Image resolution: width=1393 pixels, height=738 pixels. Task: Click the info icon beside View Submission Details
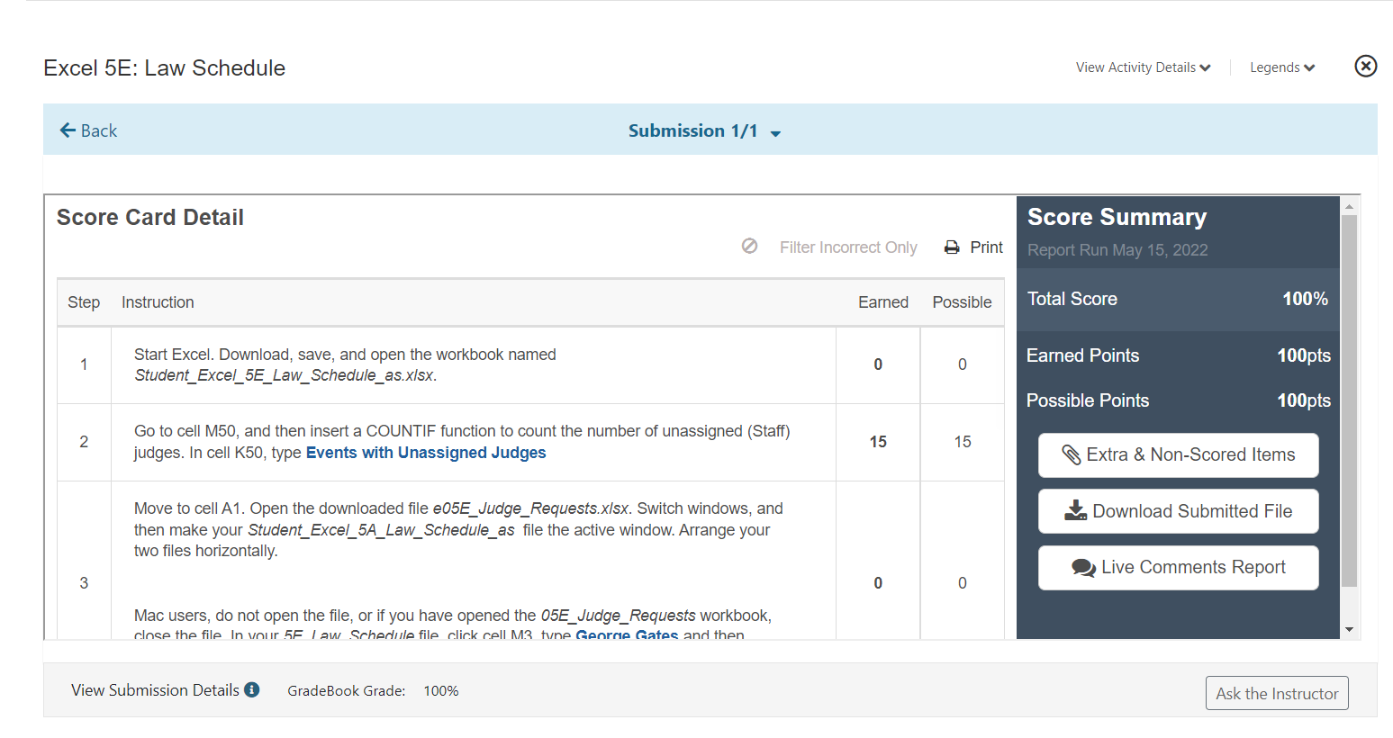coord(252,689)
